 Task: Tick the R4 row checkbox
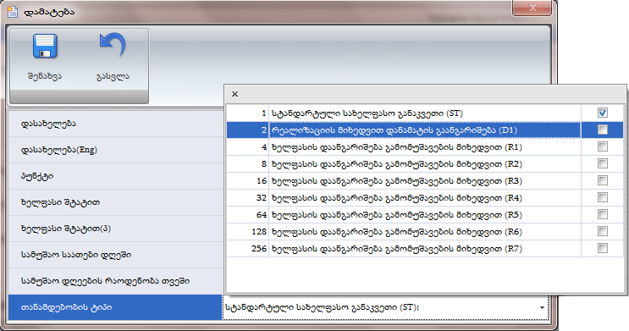coord(602,197)
